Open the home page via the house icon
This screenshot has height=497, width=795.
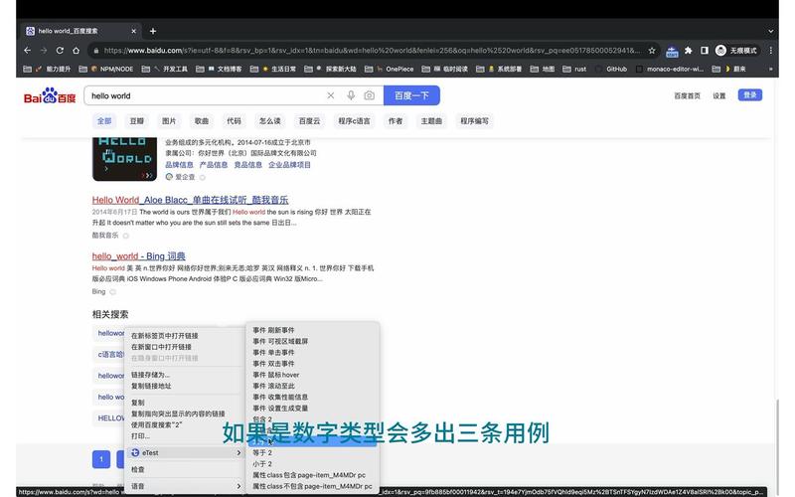[77, 51]
